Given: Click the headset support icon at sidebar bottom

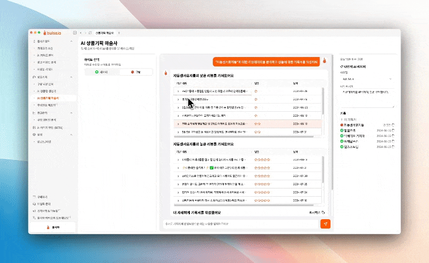Looking at the screenshot, I should point(34,204).
